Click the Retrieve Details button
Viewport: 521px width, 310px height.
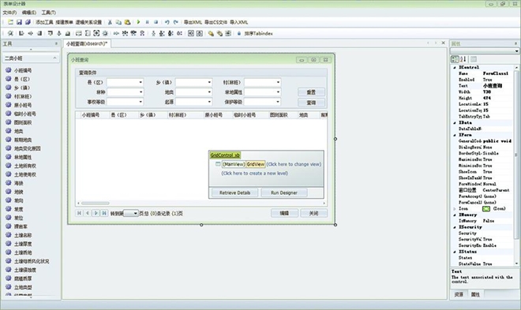click(x=234, y=192)
